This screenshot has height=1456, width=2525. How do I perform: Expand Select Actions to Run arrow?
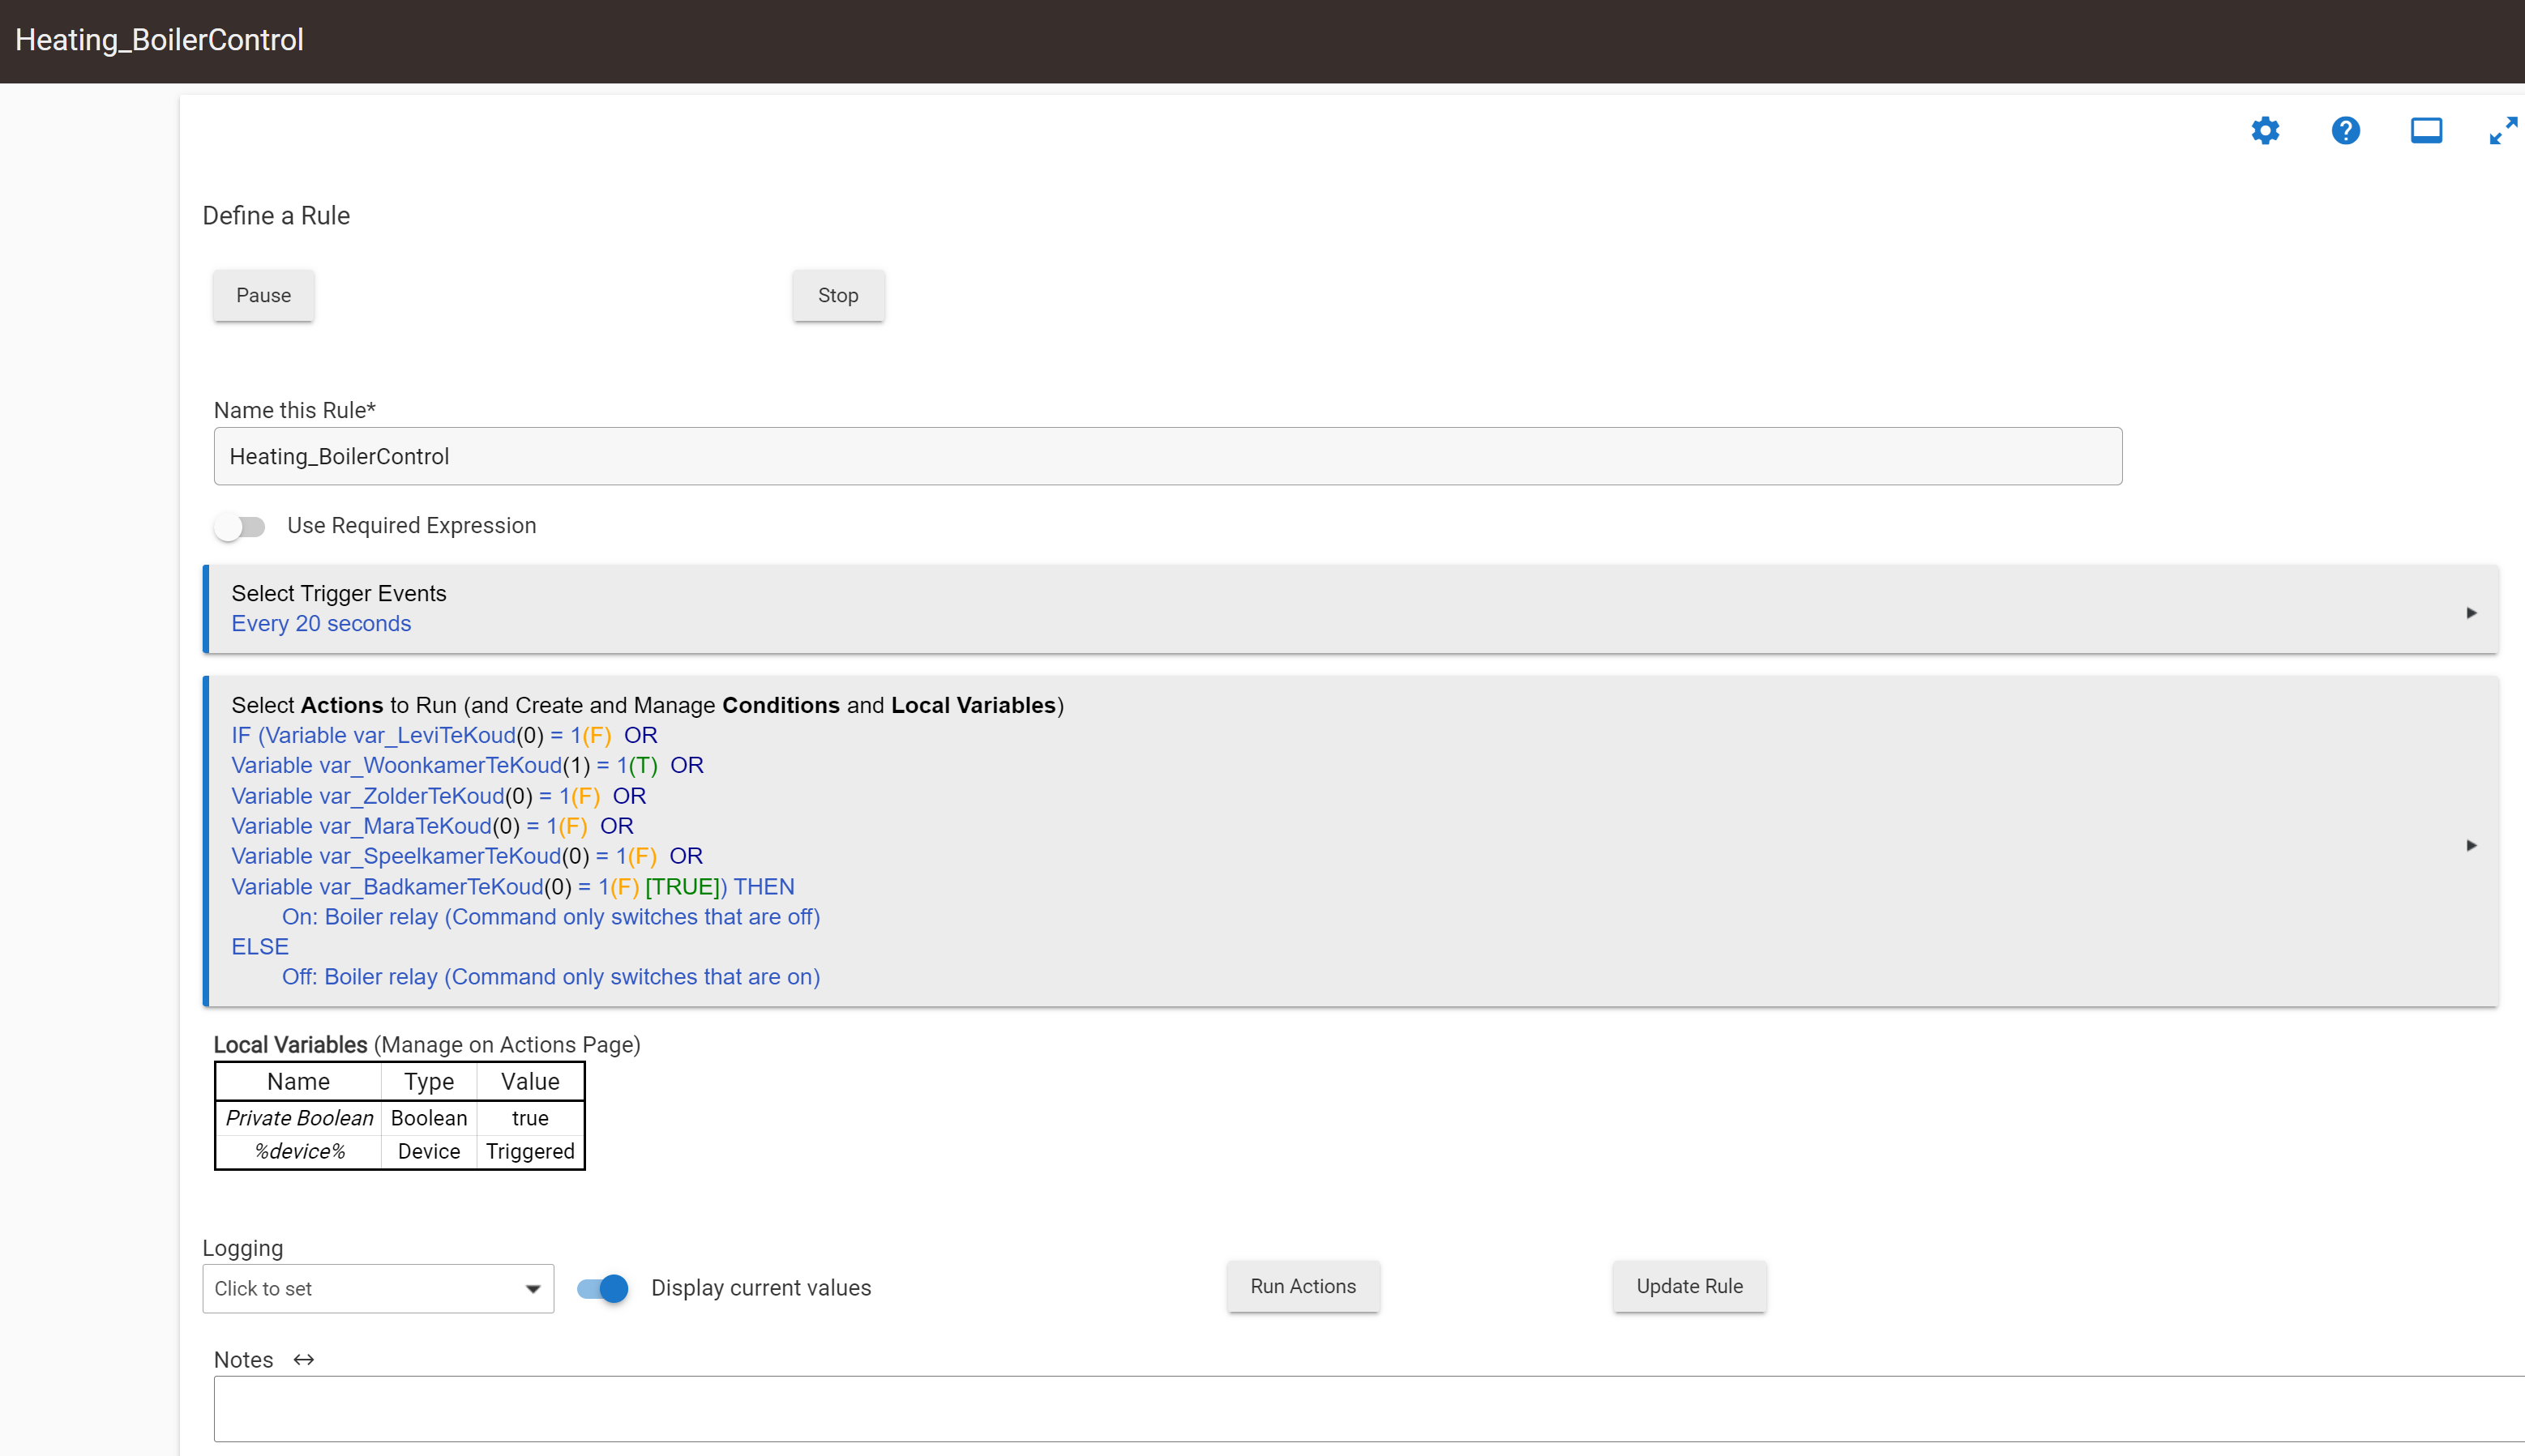[2471, 845]
